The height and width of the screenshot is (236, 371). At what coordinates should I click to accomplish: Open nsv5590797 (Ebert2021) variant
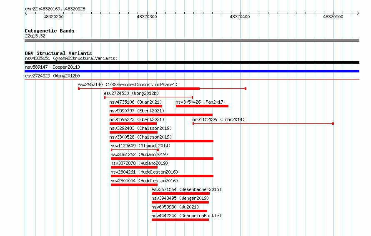click(137, 111)
